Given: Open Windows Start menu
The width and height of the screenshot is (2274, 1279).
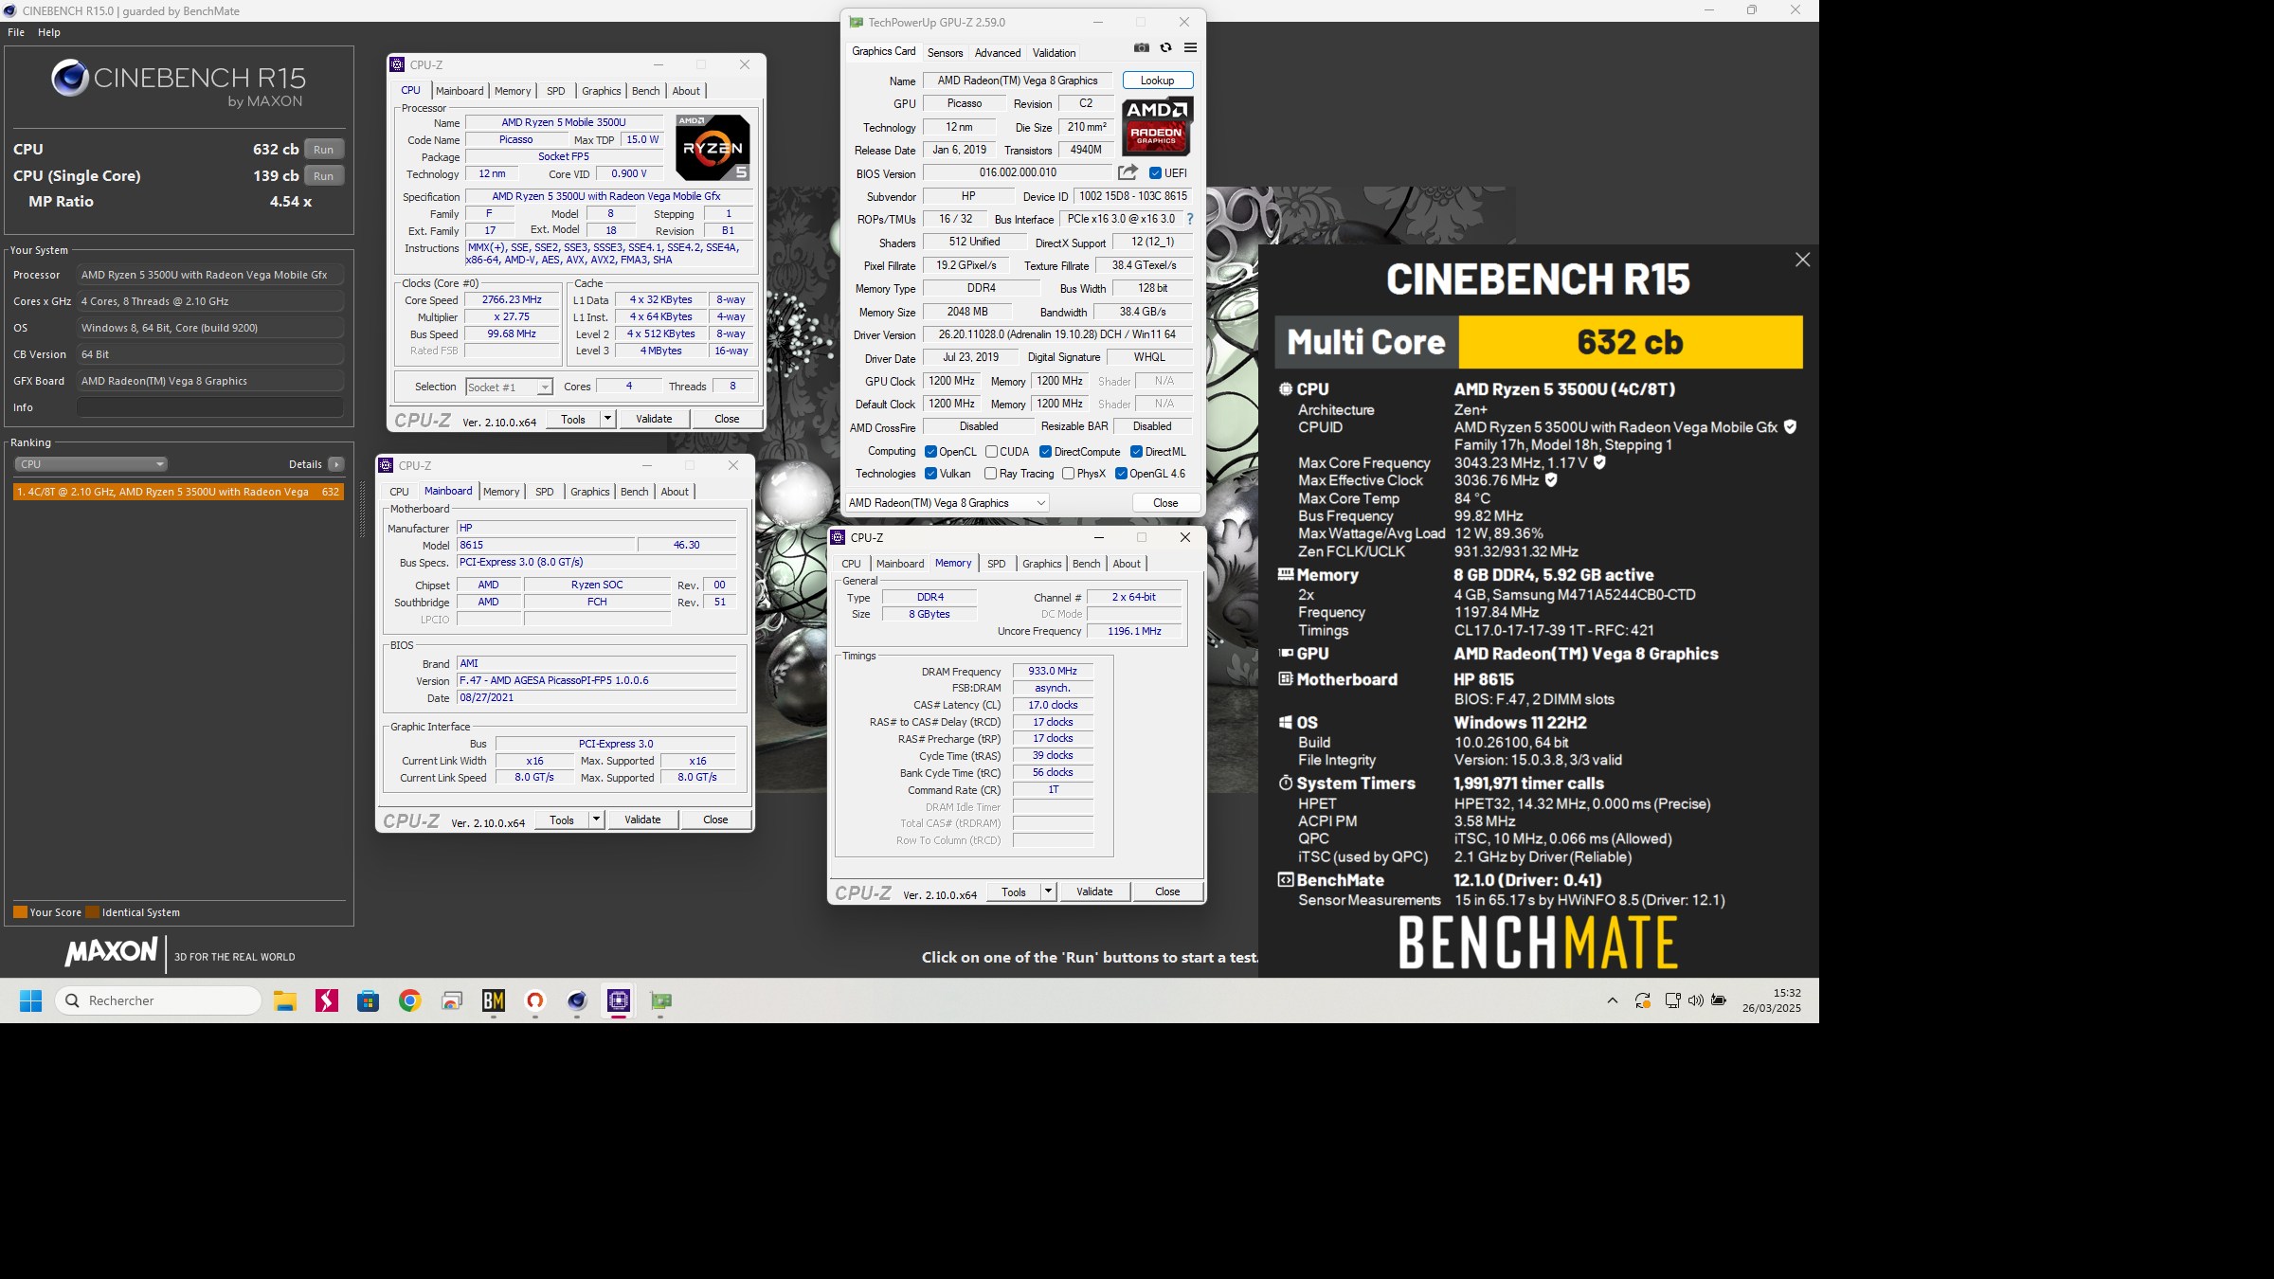Looking at the screenshot, I should 31,1000.
